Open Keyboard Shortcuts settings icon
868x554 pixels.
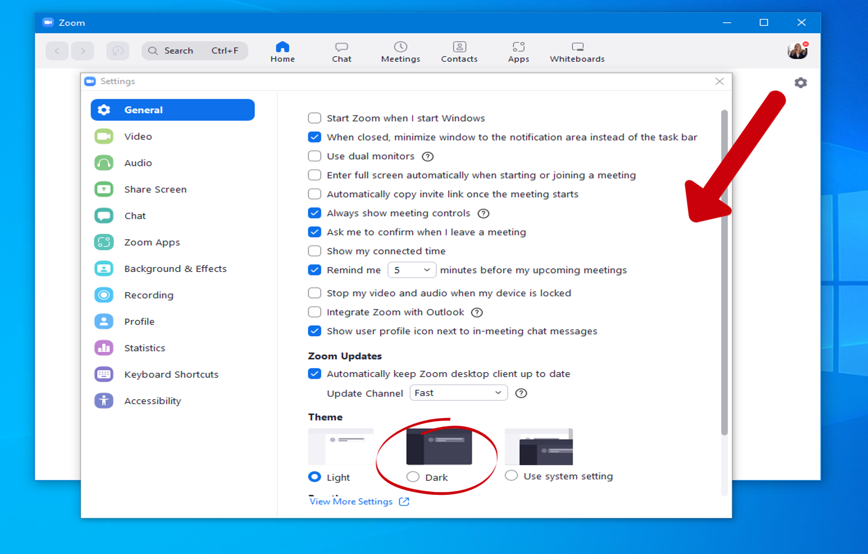coord(104,374)
